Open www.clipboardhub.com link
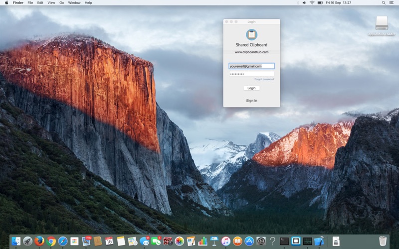 click(x=251, y=52)
